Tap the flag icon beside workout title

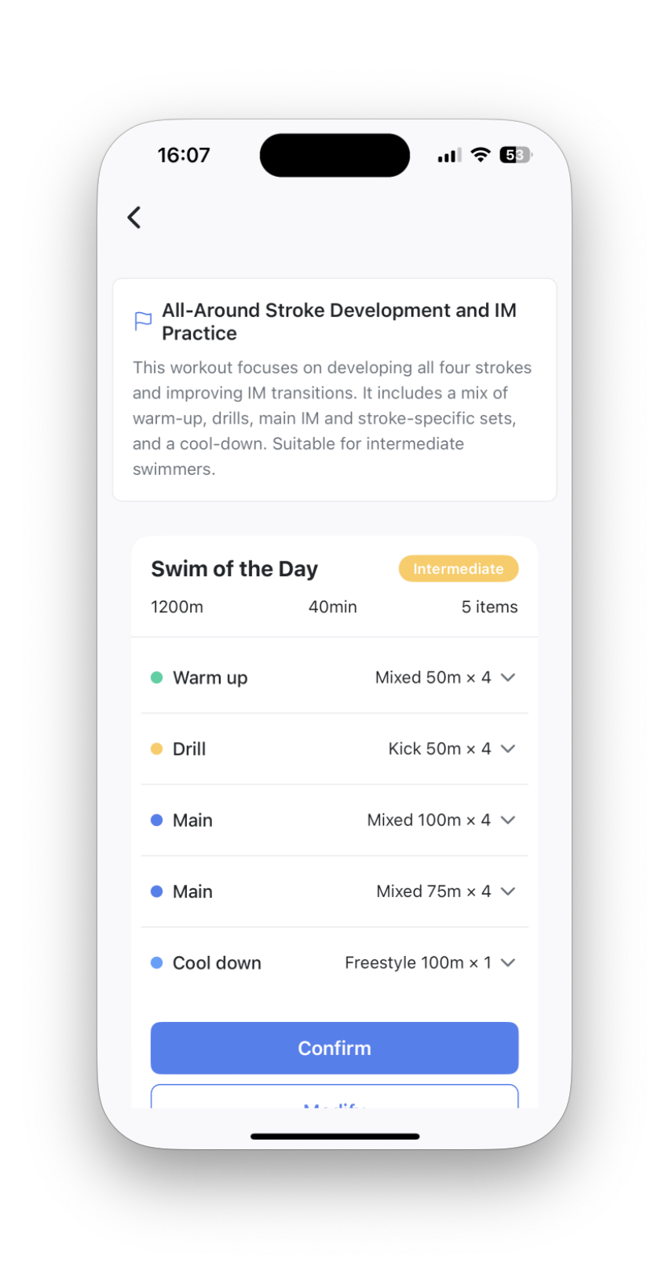143,322
